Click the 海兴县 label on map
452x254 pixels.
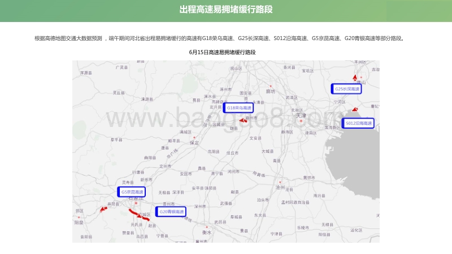pyautogui.click(x=319, y=195)
